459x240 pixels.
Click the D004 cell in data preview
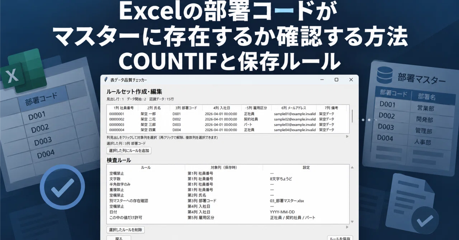click(177, 130)
